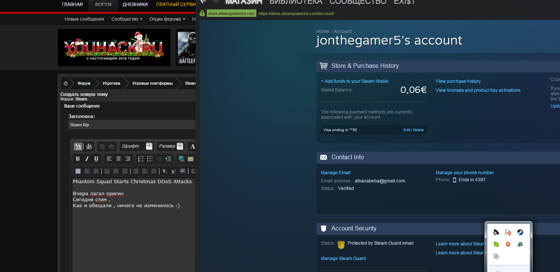Click Delete for the Visa payment method
560x272 pixels.
pos(418,130)
